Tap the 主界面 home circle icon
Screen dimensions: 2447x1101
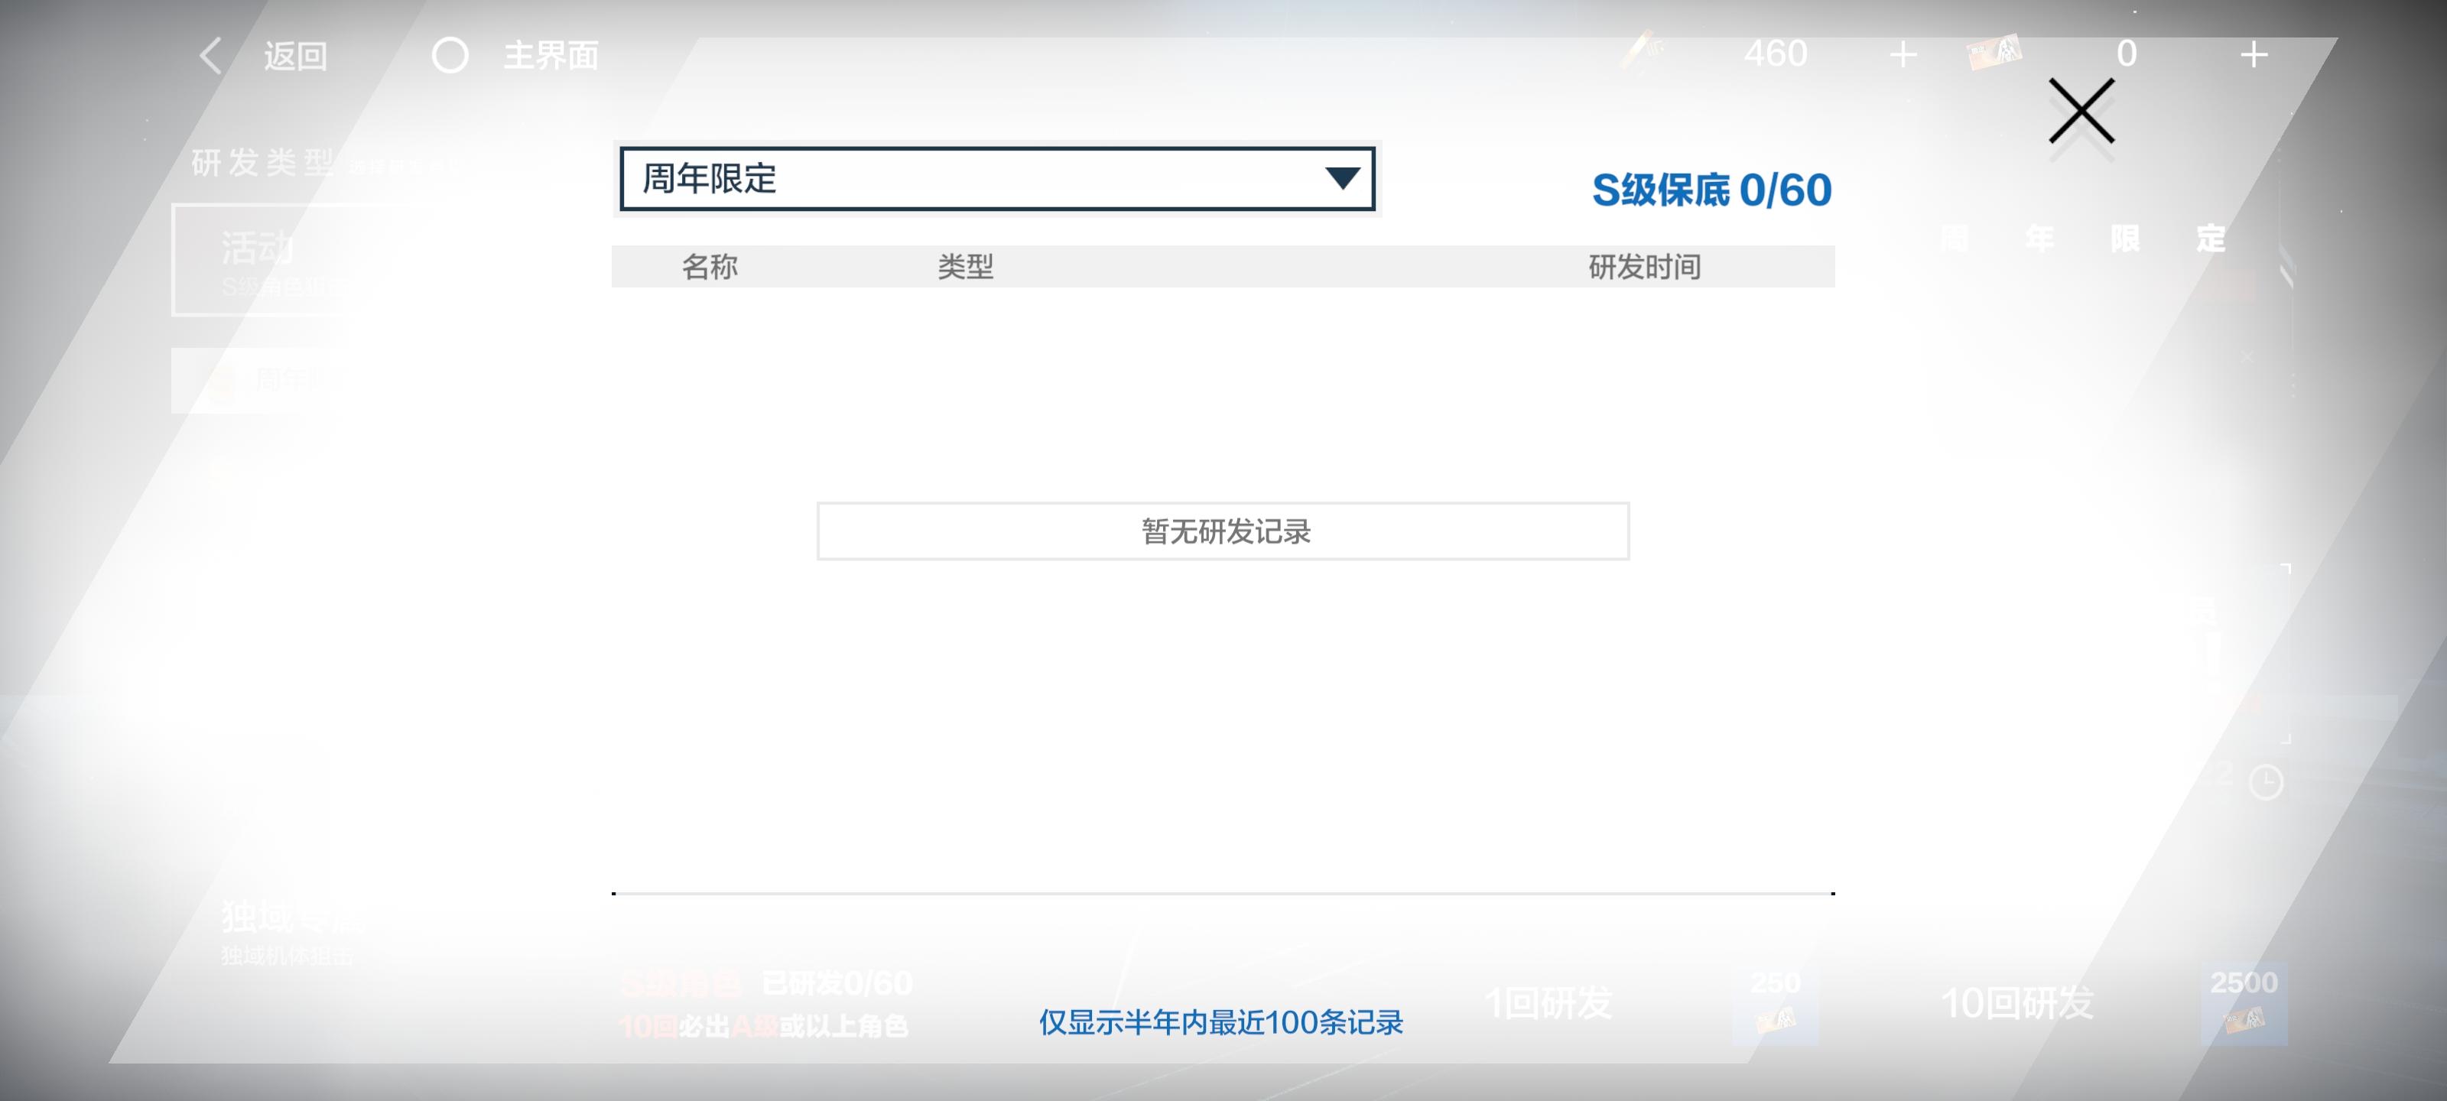[x=450, y=55]
